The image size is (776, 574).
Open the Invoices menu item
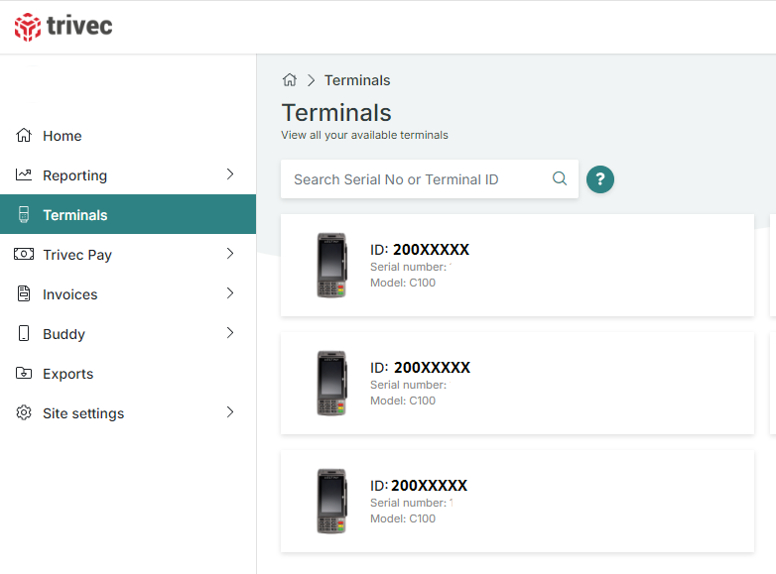click(x=128, y=294)
